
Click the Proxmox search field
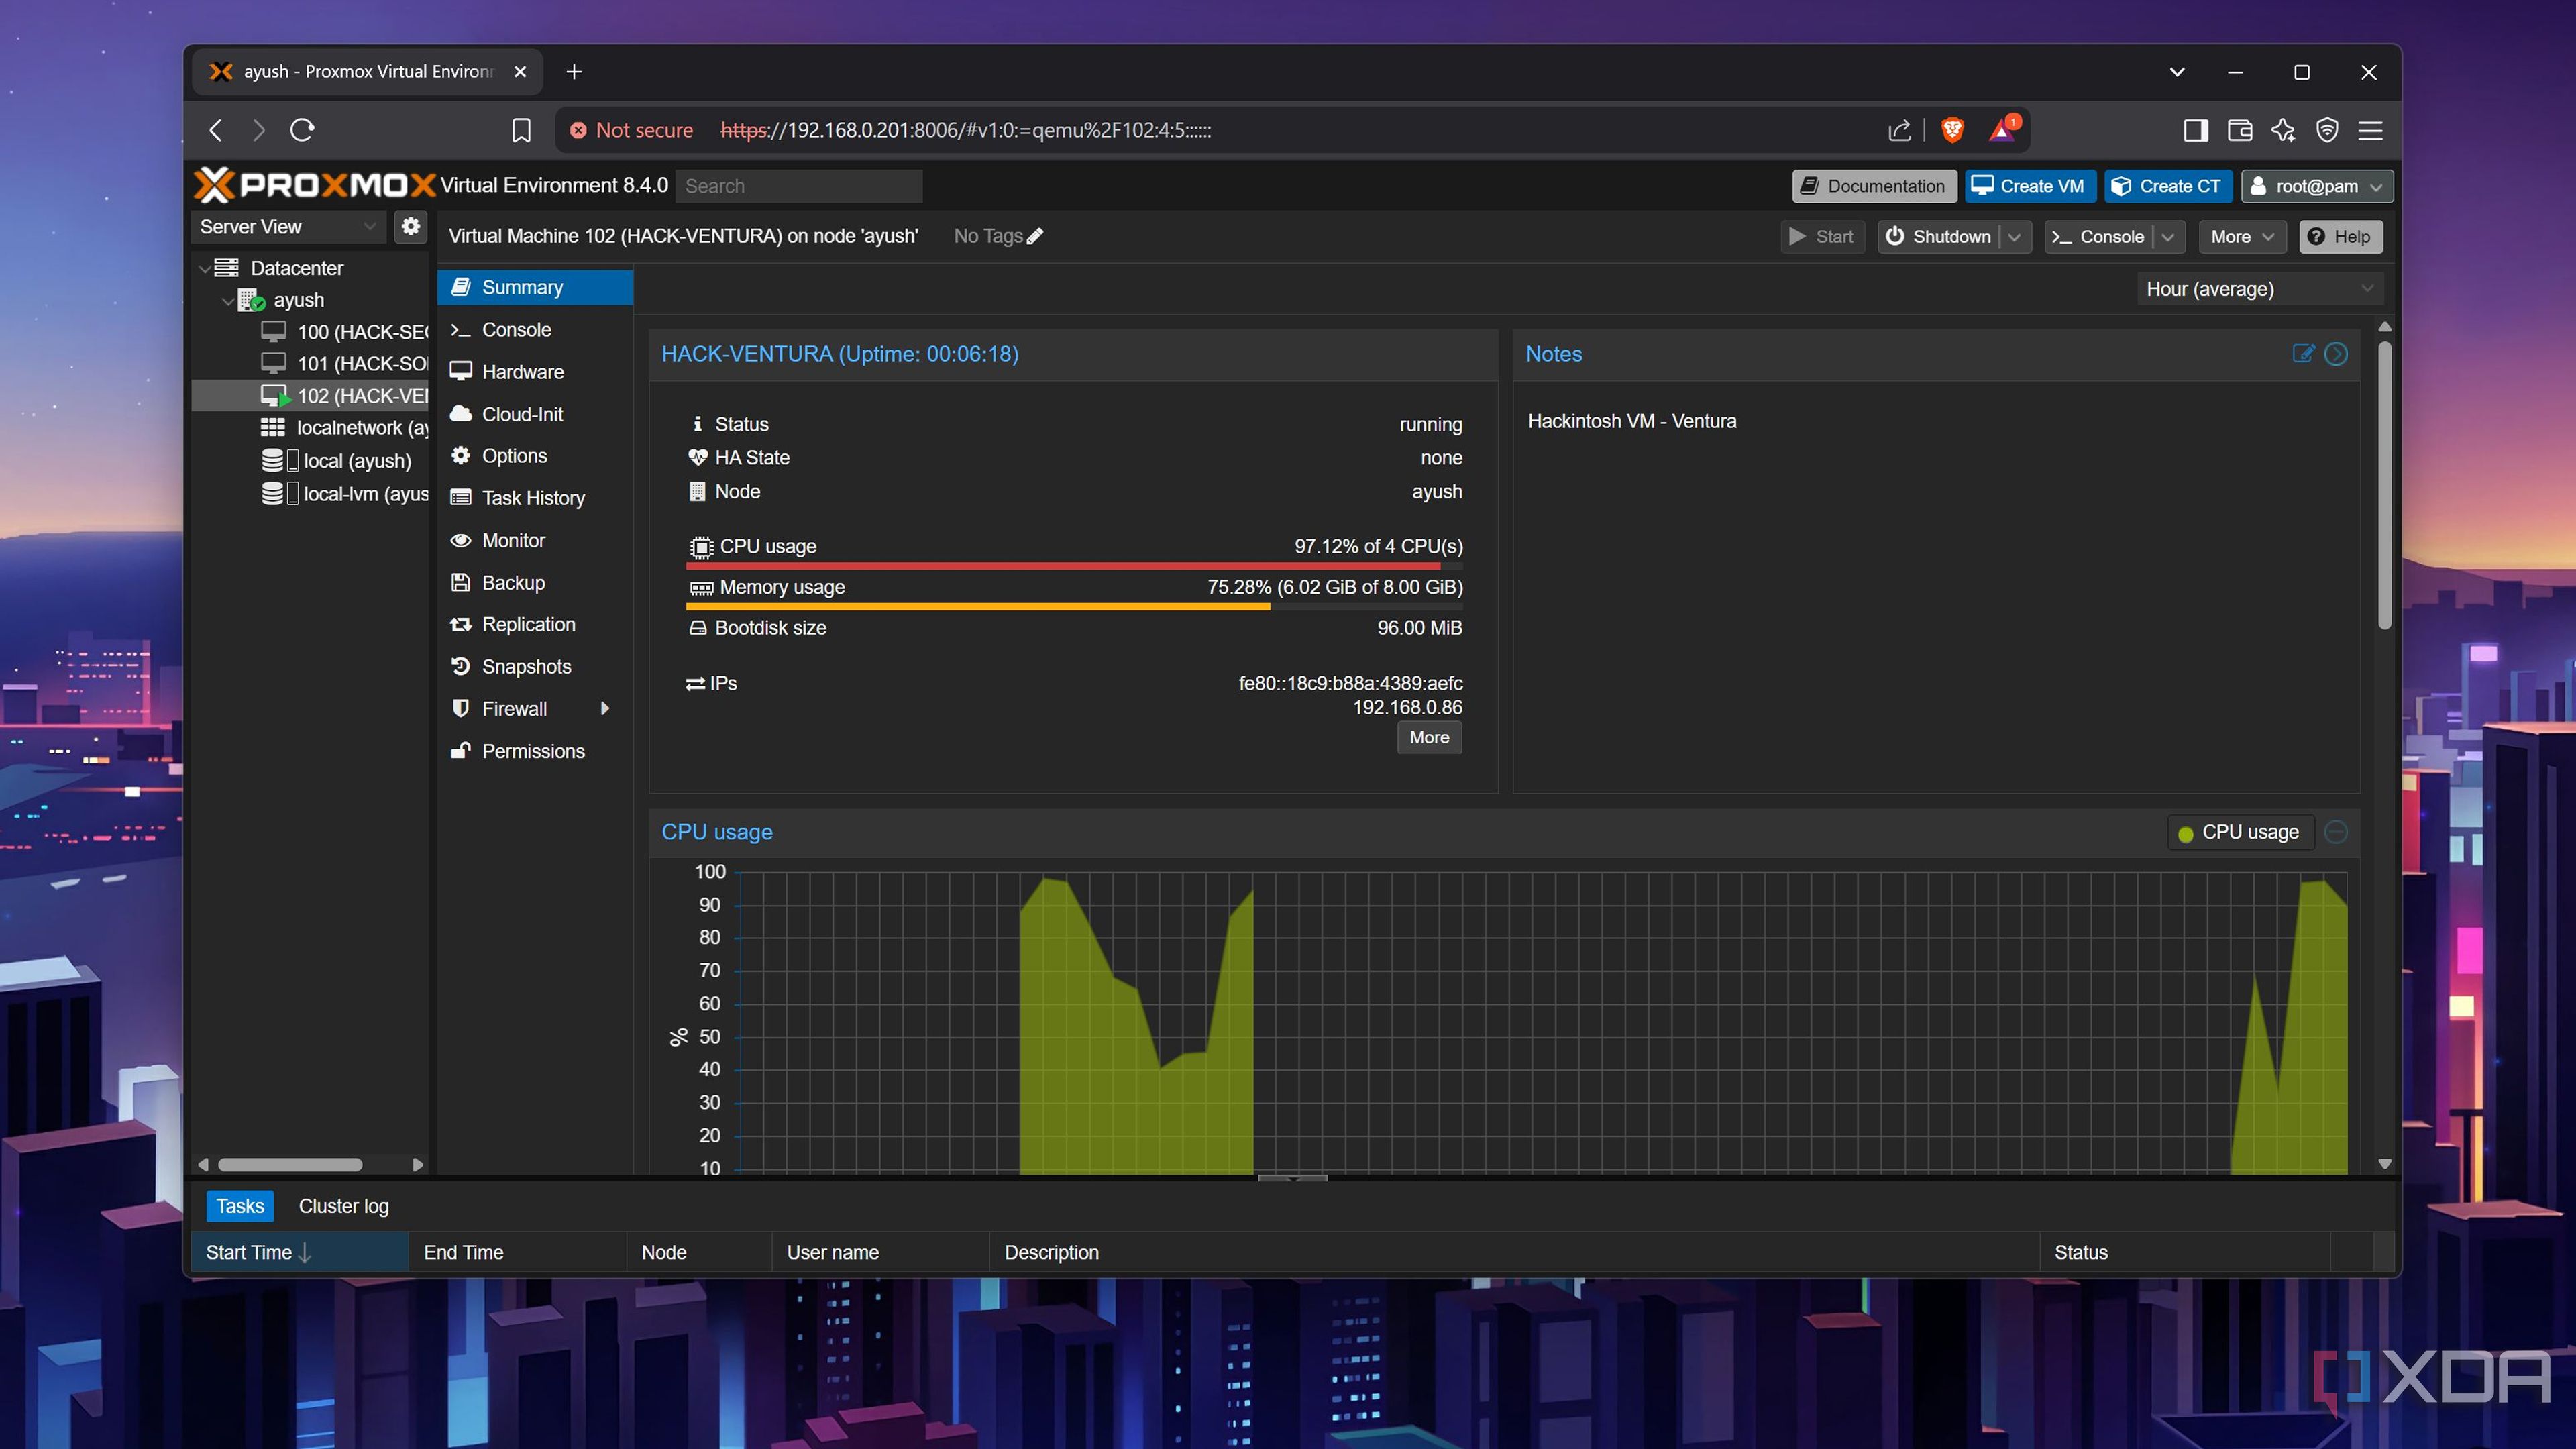799,186
